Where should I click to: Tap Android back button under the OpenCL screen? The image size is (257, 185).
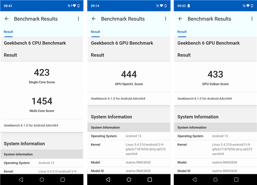[x=108, y=179]
